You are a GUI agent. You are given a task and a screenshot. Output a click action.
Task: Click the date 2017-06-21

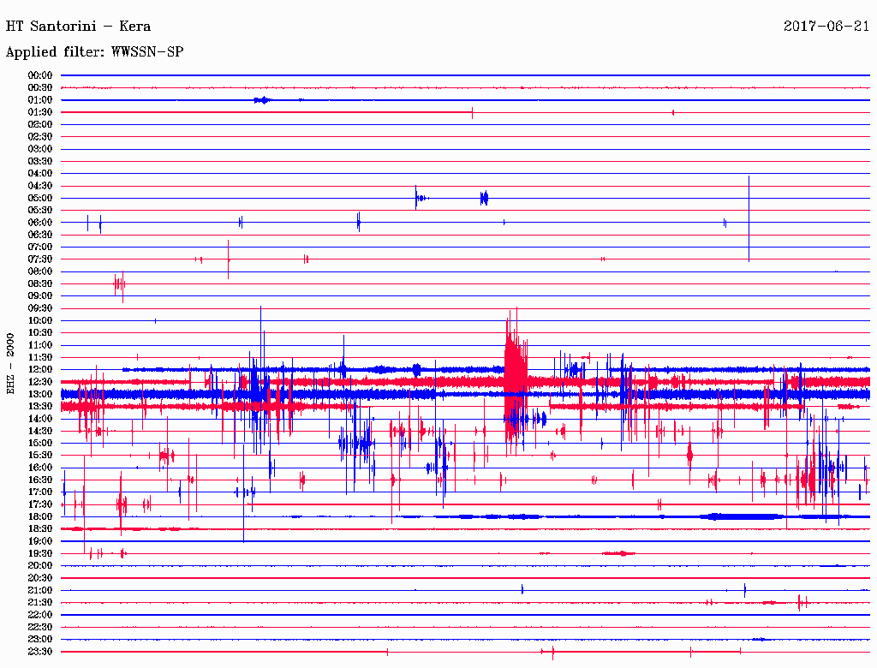click(826, 26)
